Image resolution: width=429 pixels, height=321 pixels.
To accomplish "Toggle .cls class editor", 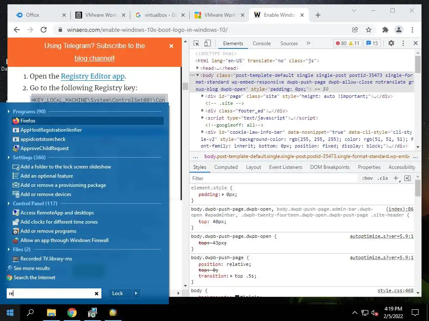I will pyautogui.click(x=382, y=178).
